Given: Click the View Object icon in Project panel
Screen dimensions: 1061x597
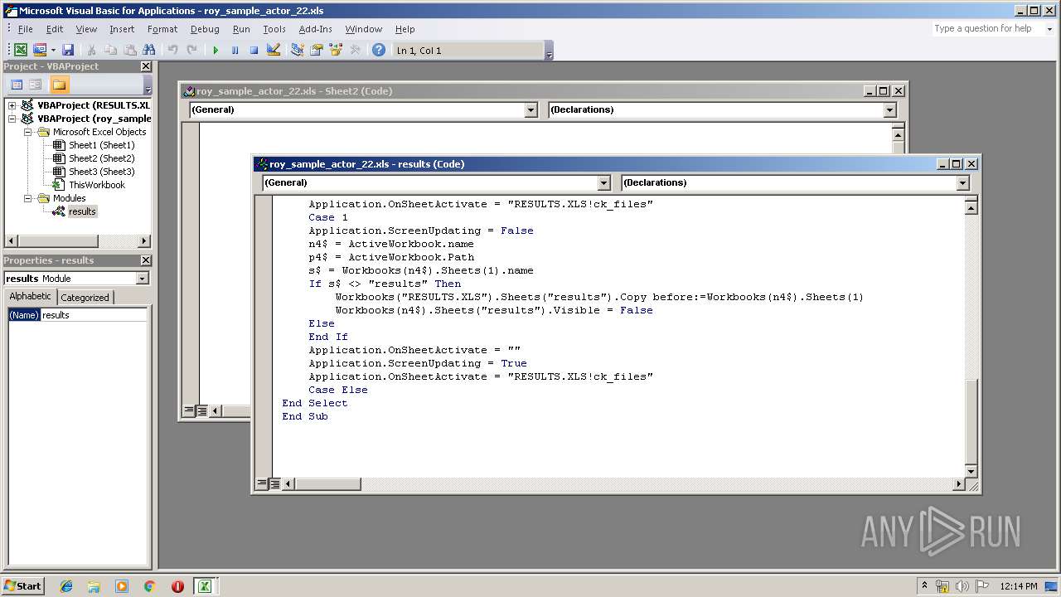Looking at the screenshot, I should tap(35, 85).
